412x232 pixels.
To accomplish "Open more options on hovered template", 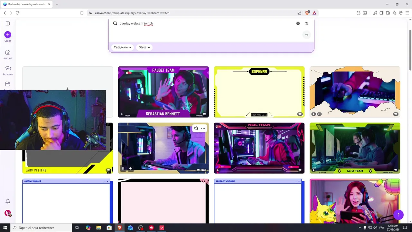I will coord(203,128).
